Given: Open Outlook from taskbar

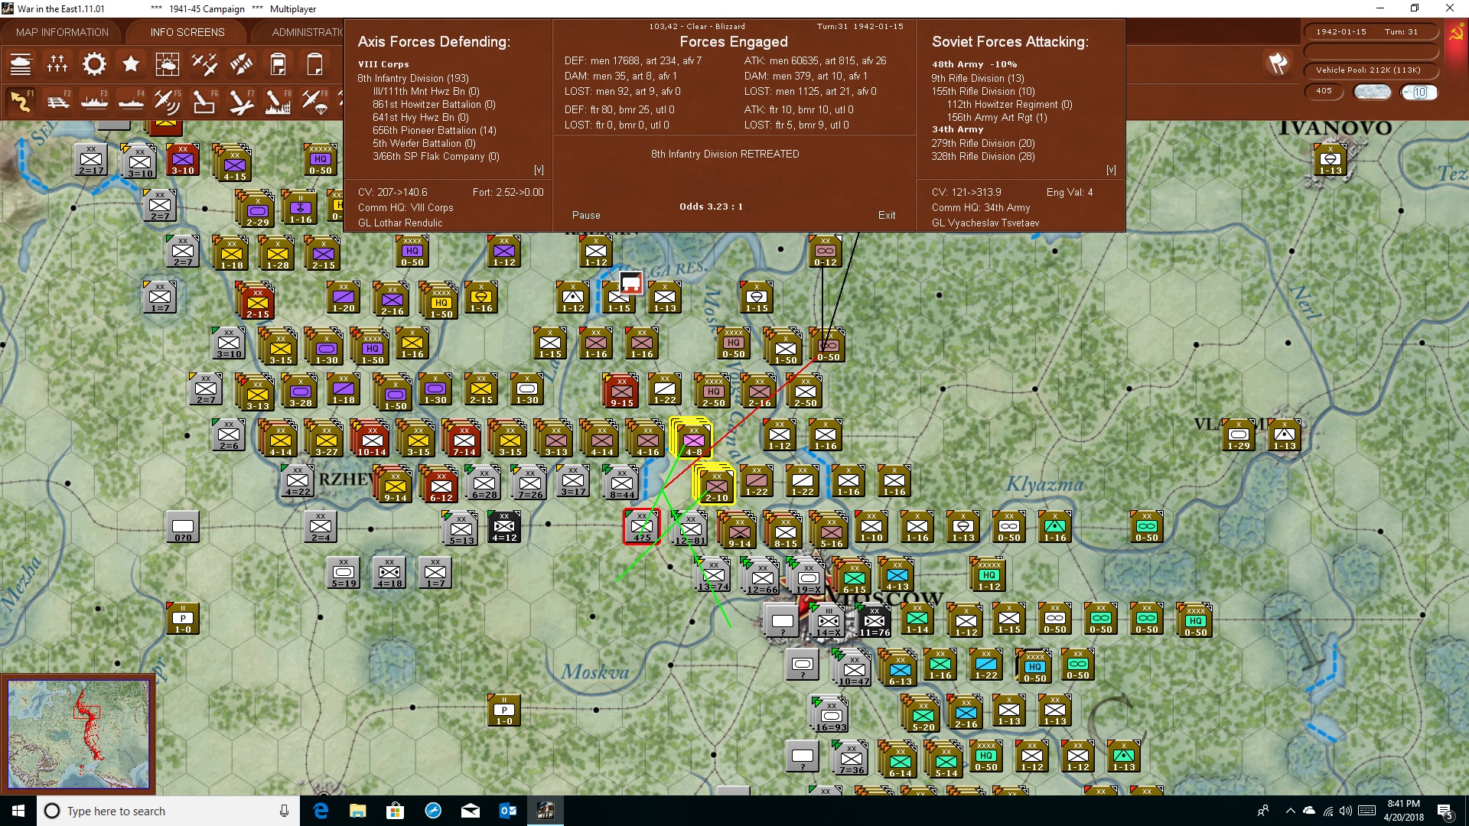Looking at the screenshot, I should [507, 811].
